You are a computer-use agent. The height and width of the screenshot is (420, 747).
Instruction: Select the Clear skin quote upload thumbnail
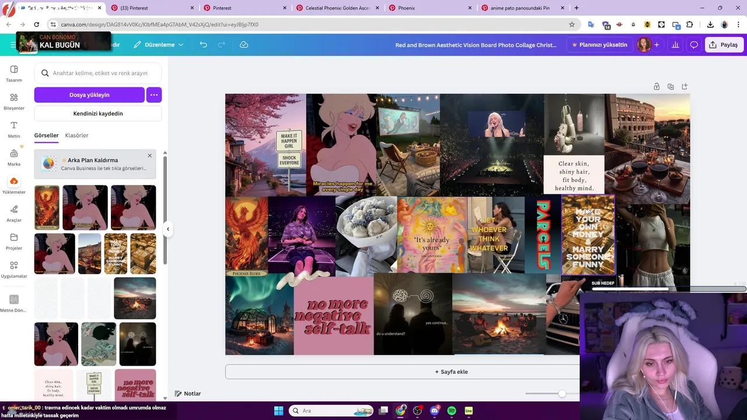tap(54, 385)
